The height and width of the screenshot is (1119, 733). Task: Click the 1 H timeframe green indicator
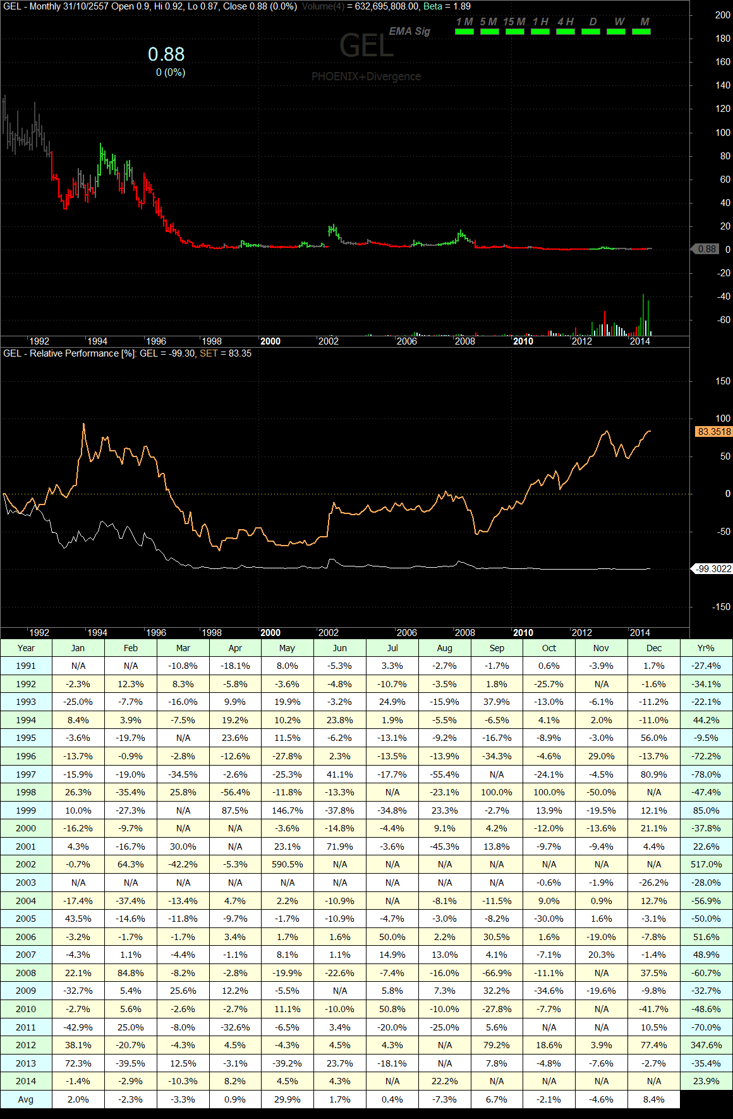tap(540, 31)
